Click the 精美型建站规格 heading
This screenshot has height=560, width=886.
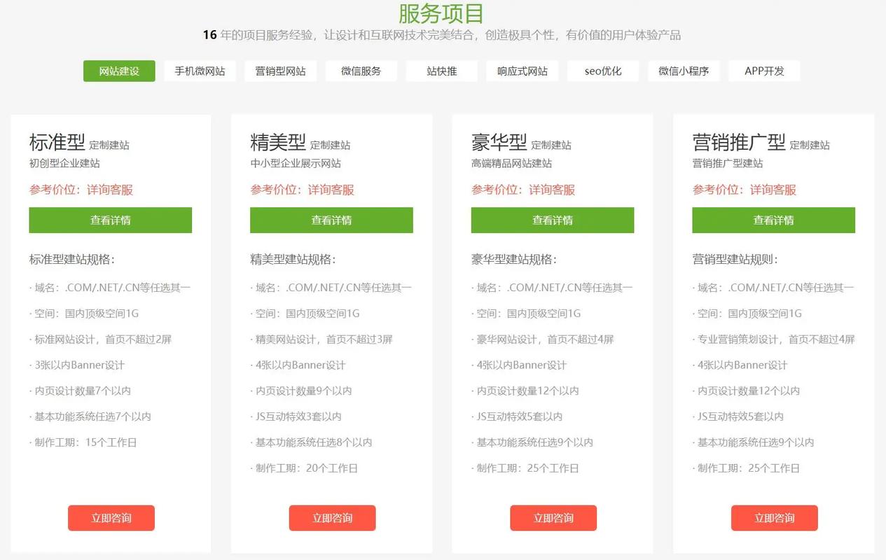[293, 260]
